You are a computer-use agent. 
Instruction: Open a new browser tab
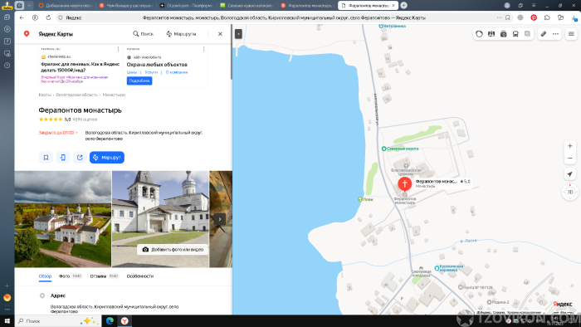[404, 5]
